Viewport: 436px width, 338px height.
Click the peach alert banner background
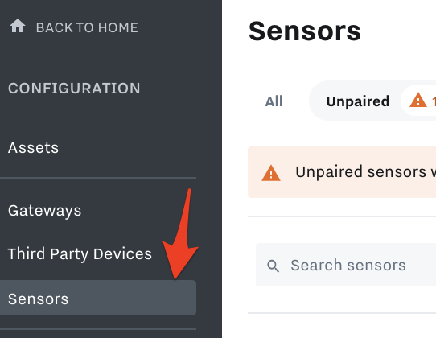tap(342, 172)
